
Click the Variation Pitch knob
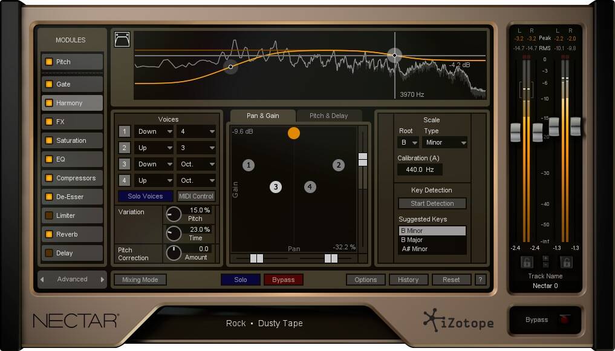pos(174,214)
